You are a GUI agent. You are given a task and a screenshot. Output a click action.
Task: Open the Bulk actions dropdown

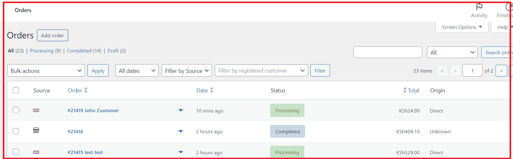click(46, 71)
